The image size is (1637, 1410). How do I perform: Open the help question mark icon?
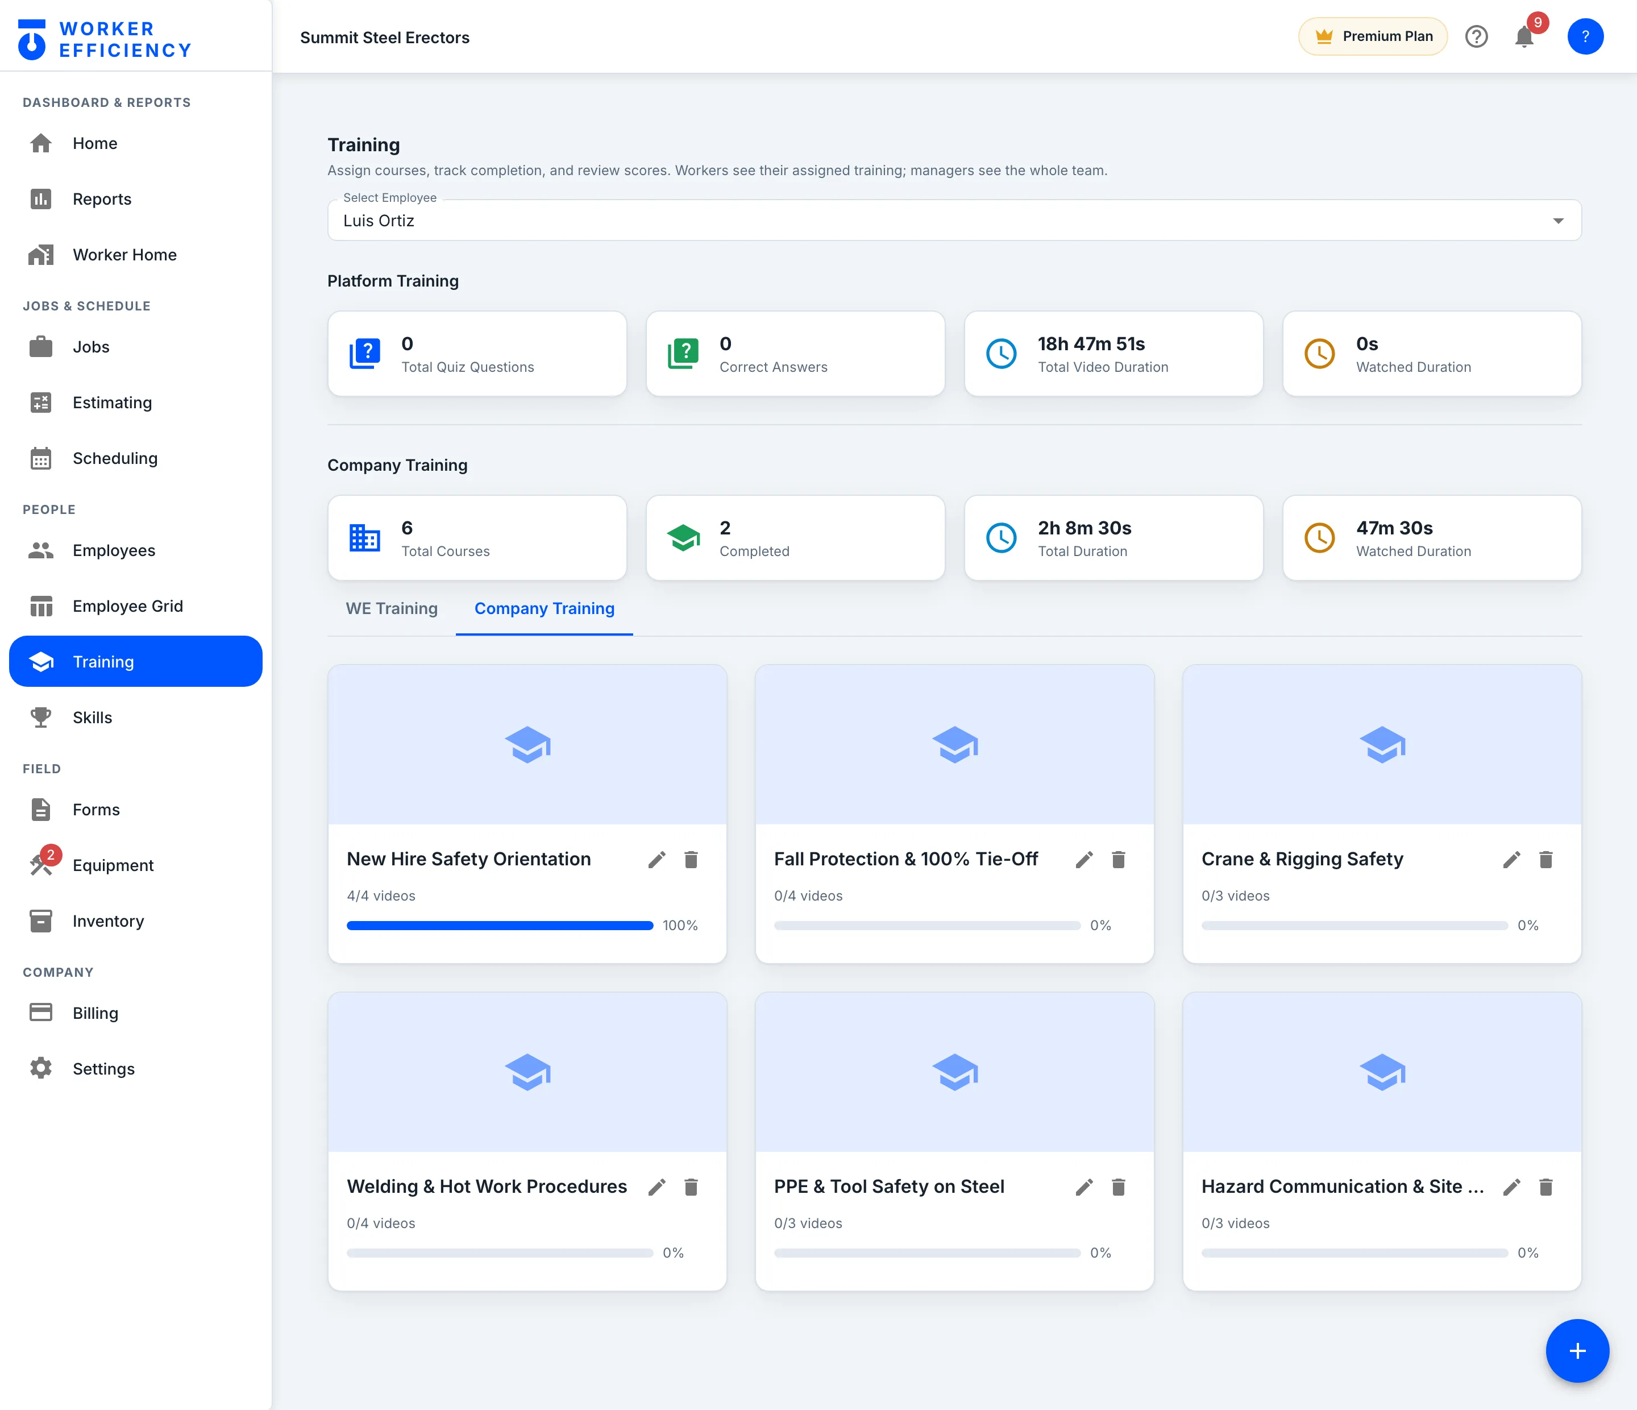1476,36
